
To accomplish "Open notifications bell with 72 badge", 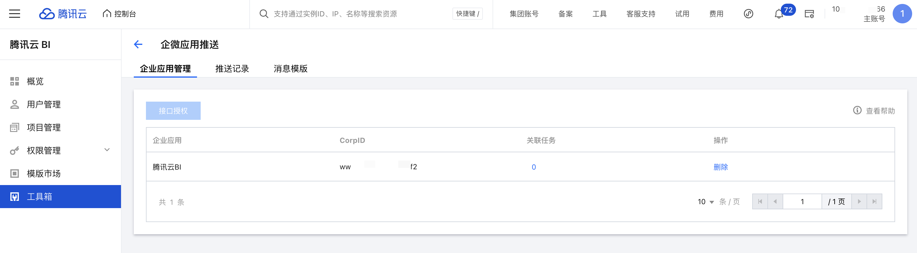I will (x=779, y=14).
